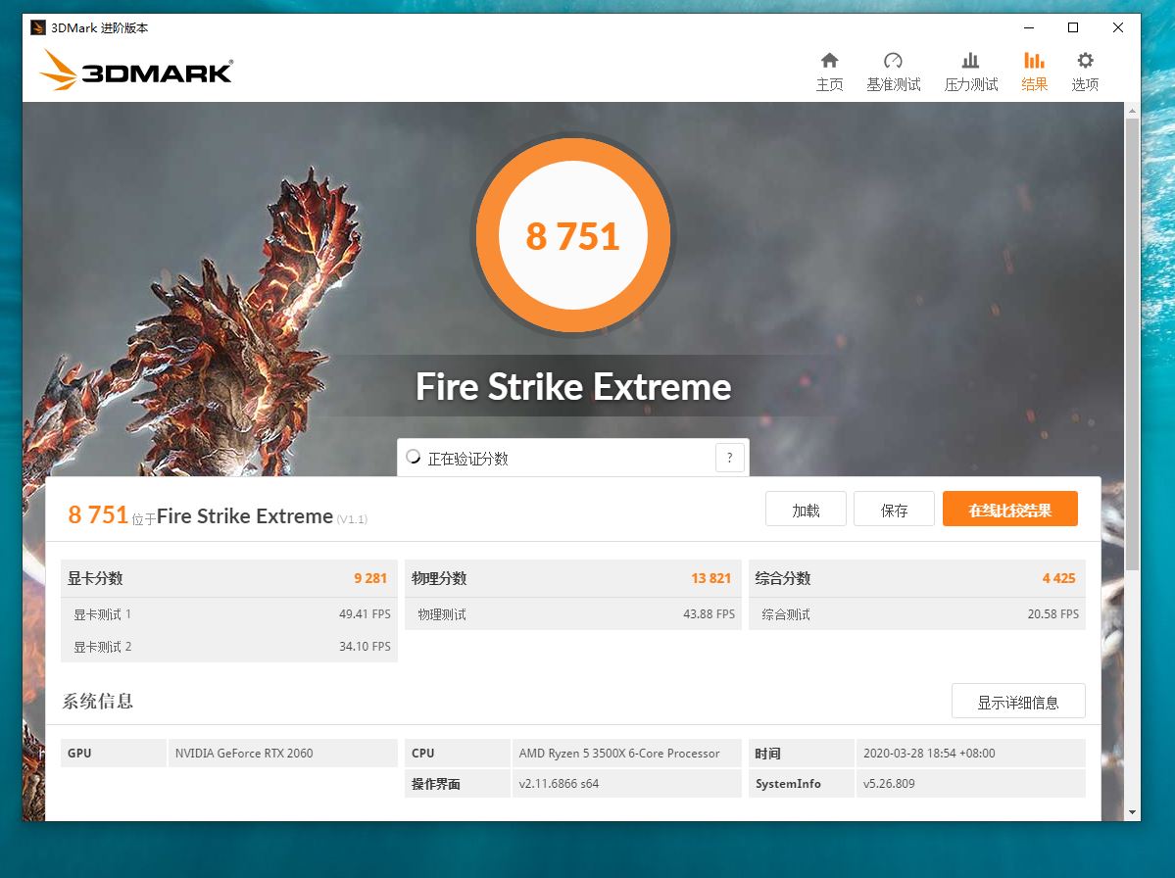
Task: Close the 3DMark window
Action: (x=1117, y=27)
